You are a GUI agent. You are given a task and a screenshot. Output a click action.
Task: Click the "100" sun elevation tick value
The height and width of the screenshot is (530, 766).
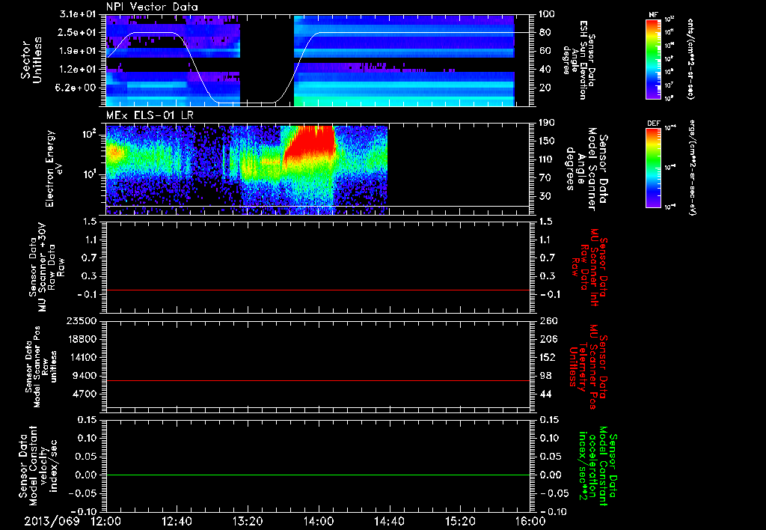pos(547,14)
